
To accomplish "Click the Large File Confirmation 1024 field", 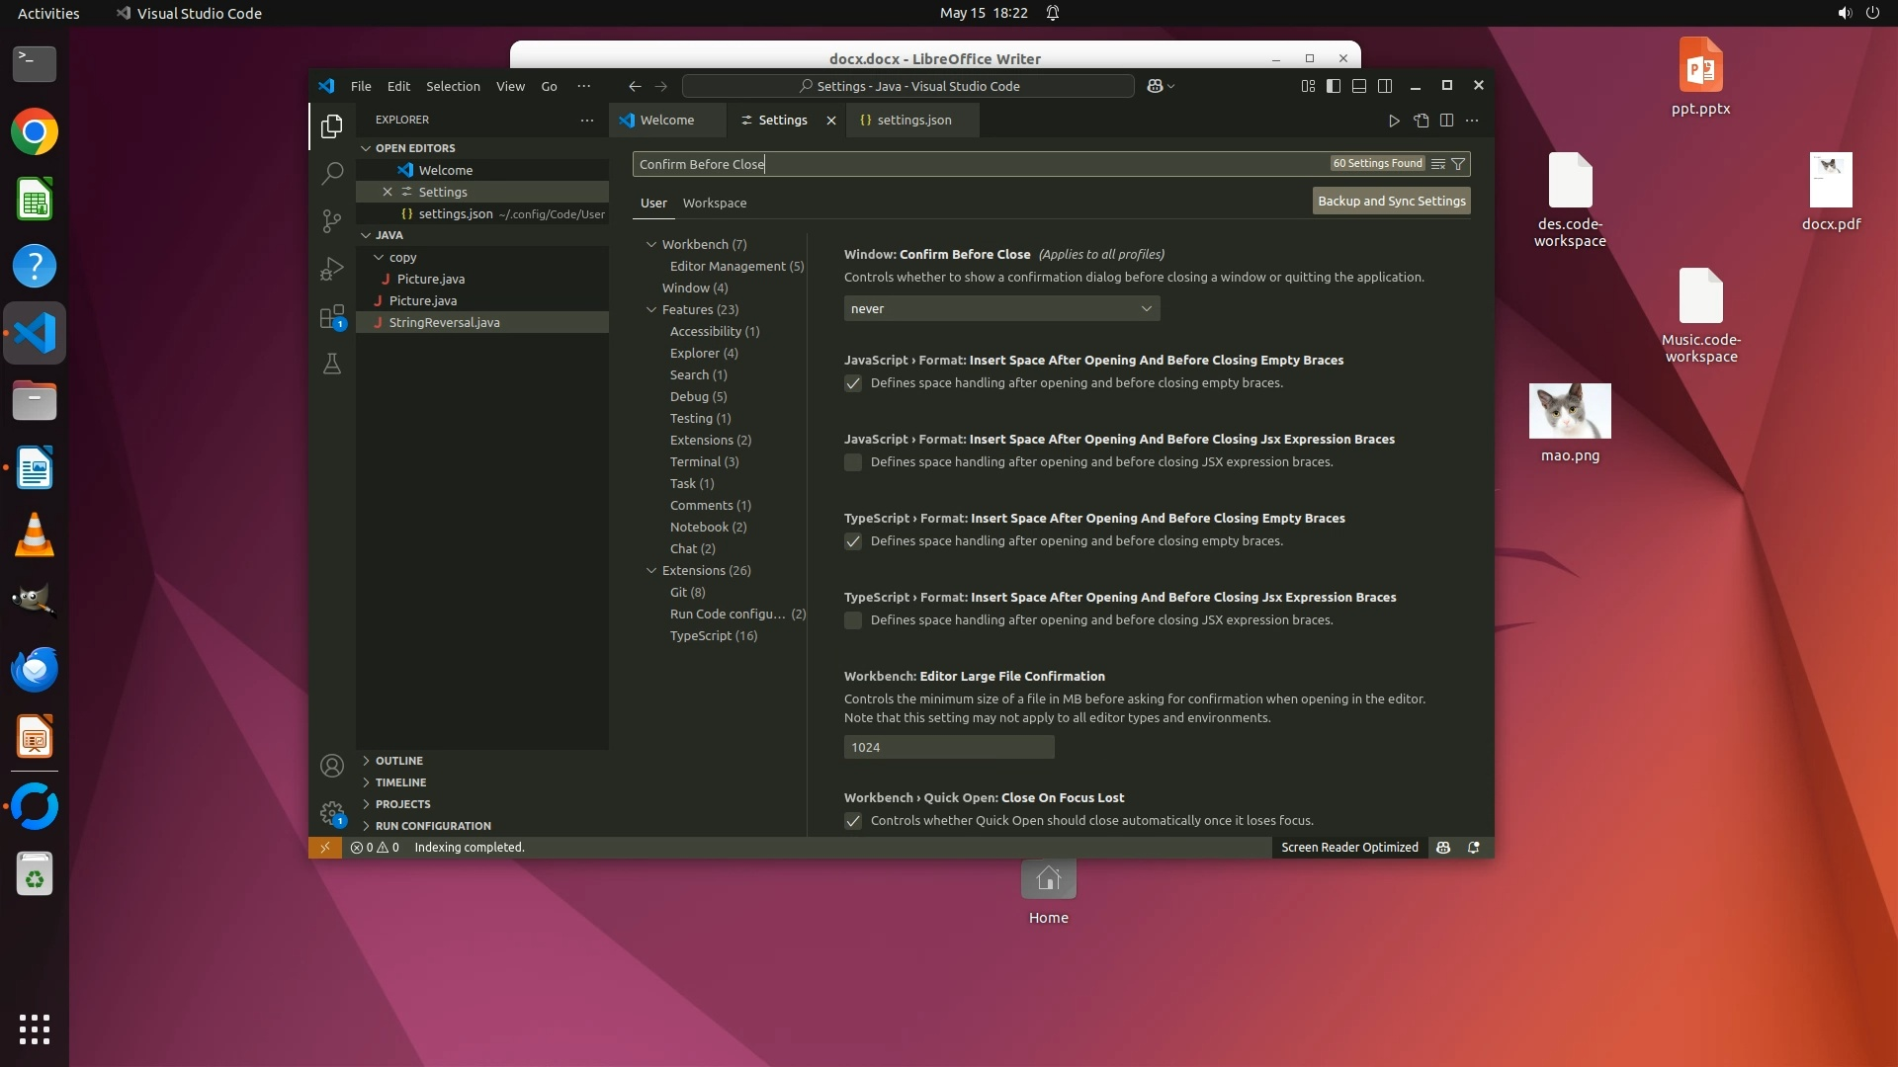I will click(948, 748).
